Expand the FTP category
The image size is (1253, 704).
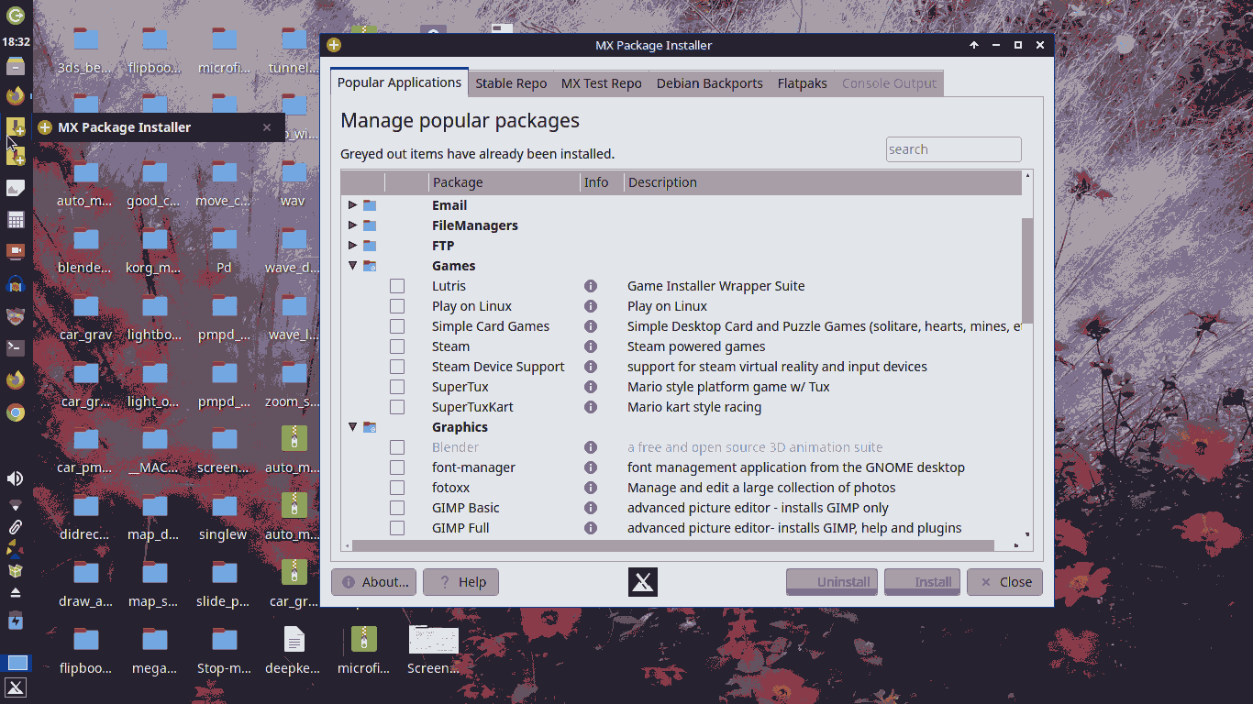pyautogui.click(x=353, y=246)
